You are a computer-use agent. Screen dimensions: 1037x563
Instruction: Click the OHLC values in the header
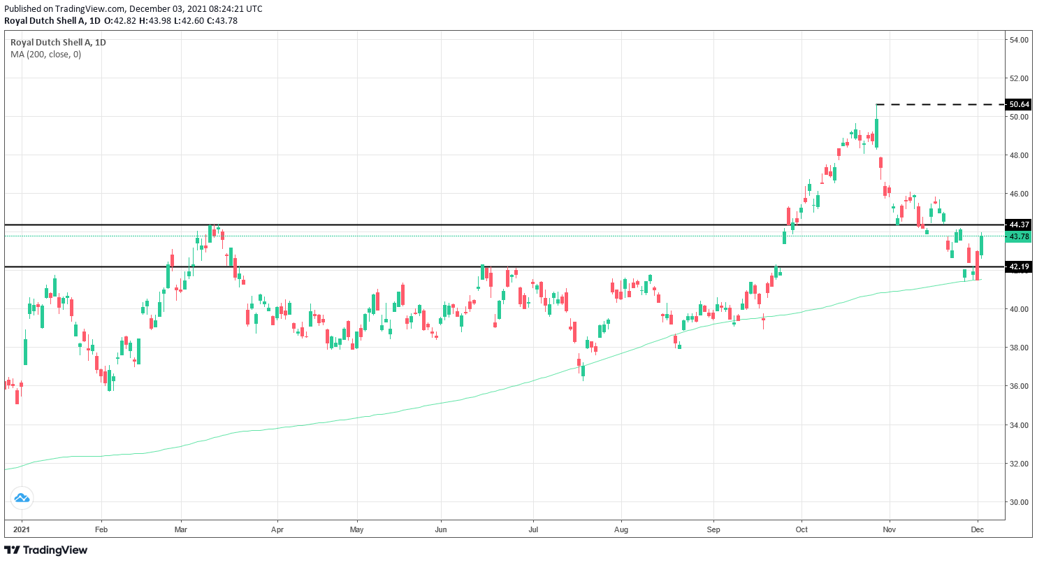pos(171,21)
